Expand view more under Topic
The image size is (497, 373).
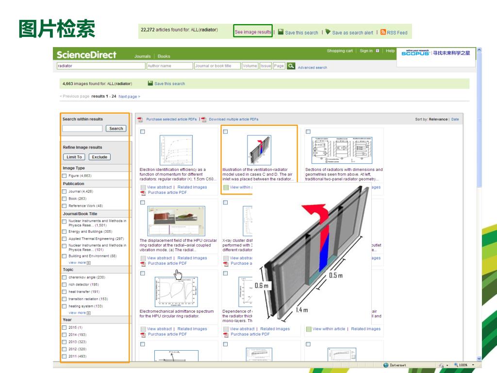tap(80, 313)
